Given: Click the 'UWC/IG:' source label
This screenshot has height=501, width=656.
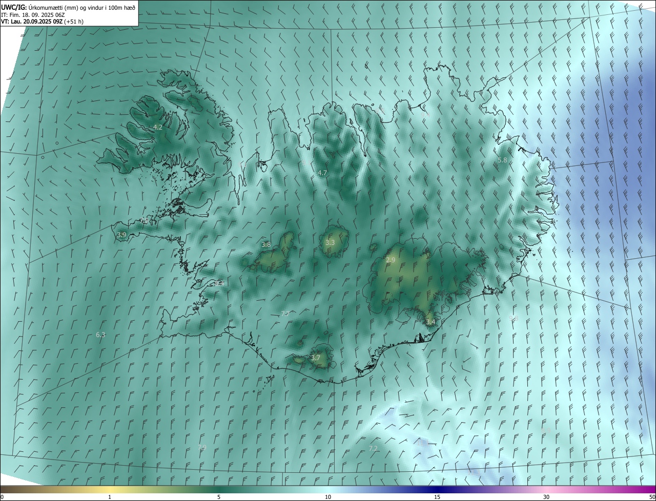Looking at the screenshot, I should (13, 7).
